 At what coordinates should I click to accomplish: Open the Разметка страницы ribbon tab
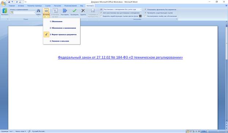pos(34,6)
